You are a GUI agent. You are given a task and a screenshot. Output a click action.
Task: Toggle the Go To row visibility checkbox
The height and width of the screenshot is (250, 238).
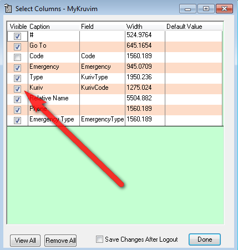[17, 47]
